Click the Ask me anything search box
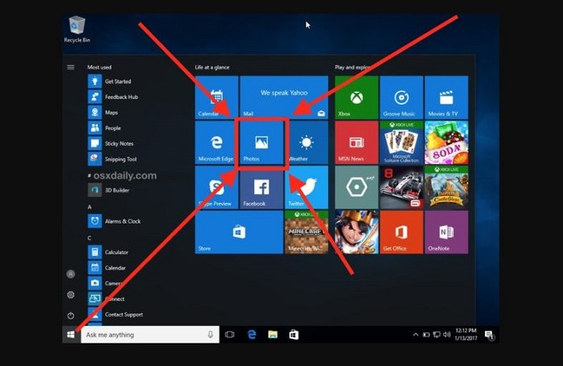This screenshot has width=563, height=366. (x=150, y=335)
